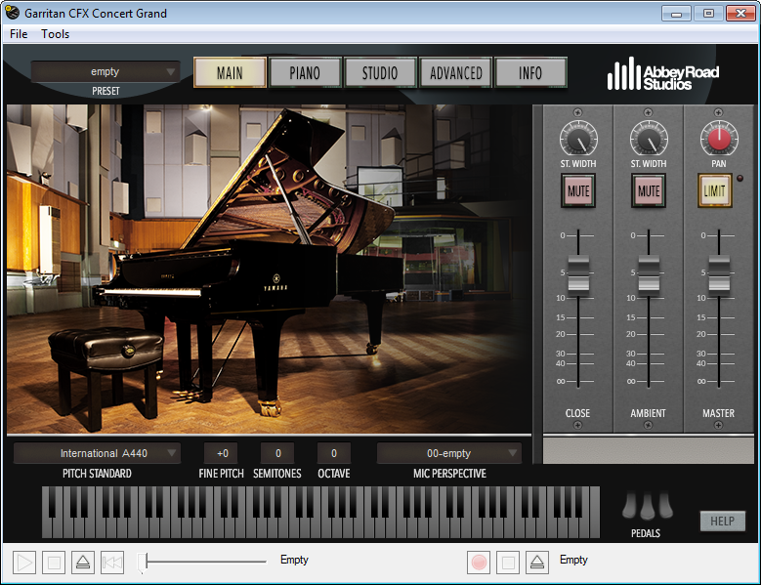Click the Preset dropdown arrow
761x585 pixels.
(170, 72)
